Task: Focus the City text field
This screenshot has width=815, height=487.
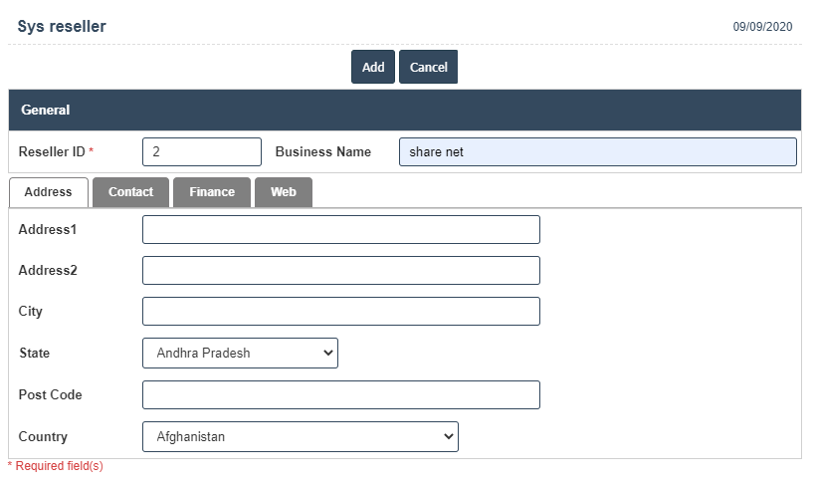Action: coord(340,311)
